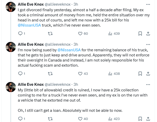The image size is (157, 122).
Task: Bookmark the first tweet
Action: (x=140, y=33)
